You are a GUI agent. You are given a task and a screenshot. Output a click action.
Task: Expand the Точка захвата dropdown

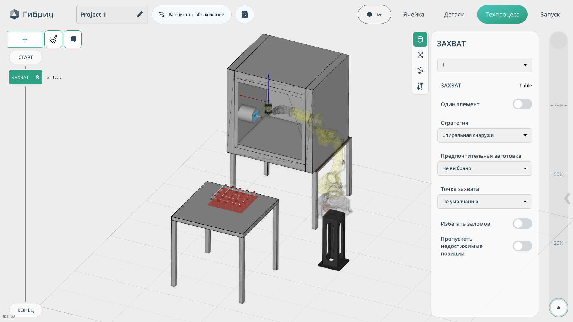point(484,202)
